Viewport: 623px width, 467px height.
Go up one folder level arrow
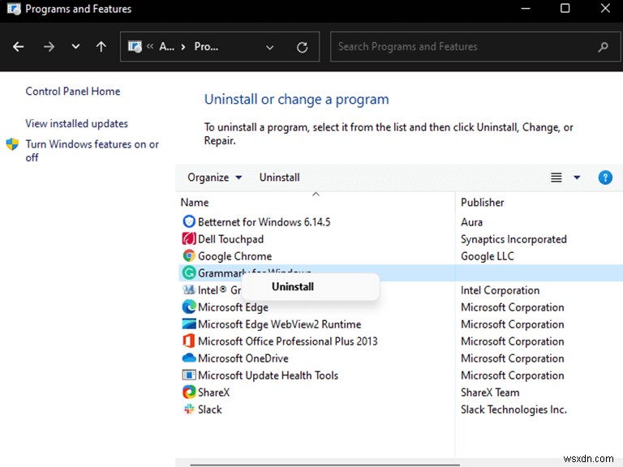point(101,47)
